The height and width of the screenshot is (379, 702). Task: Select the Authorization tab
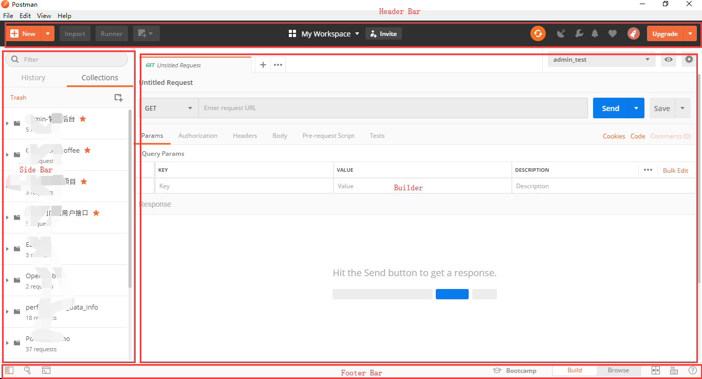pos(198,136)
